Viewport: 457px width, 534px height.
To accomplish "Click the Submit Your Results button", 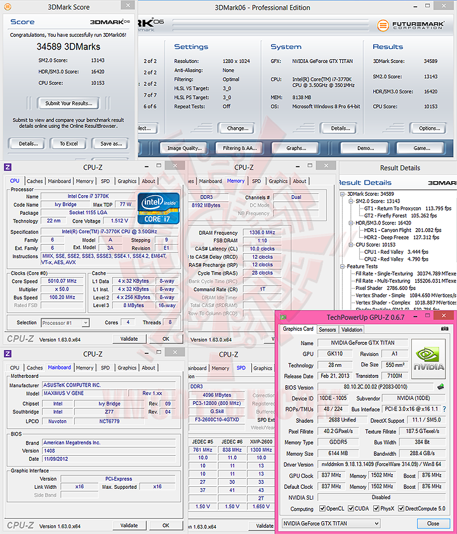I will coord(69,103).
